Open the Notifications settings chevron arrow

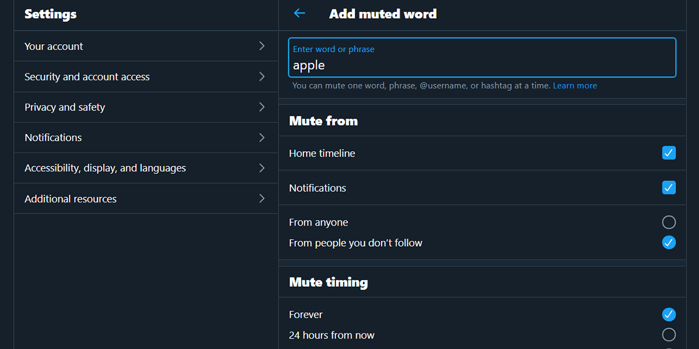point(262,138)
